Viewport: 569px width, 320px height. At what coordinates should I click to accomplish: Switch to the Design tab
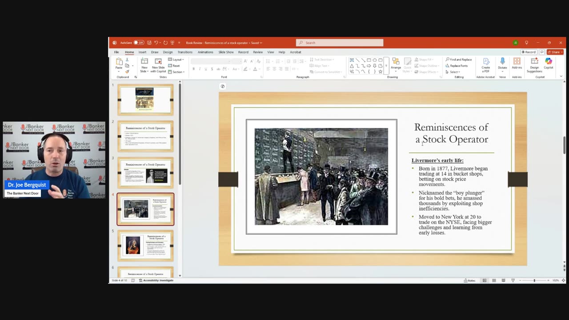tap(168, 52)
